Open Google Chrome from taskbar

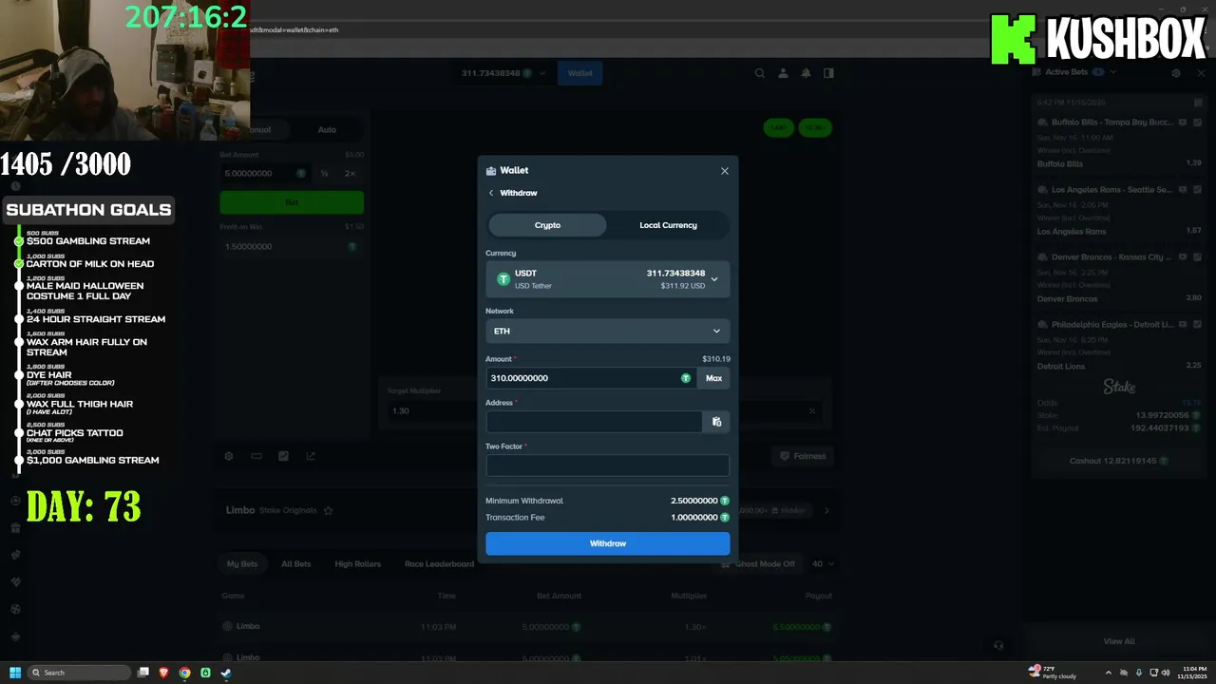(x=184, y=673)
